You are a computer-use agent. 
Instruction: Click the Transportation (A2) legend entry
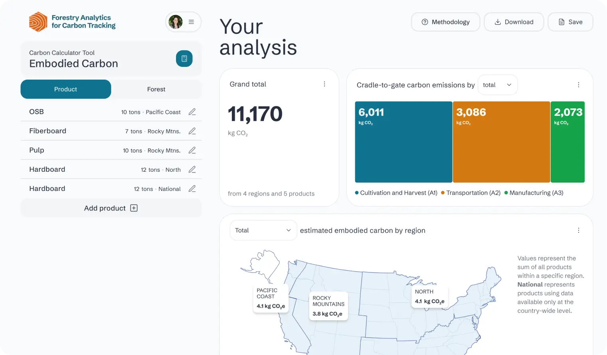click(471, 193)
